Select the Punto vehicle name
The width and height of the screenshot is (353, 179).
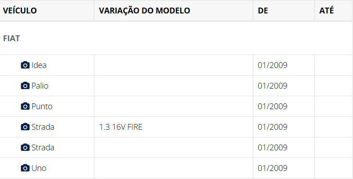click(x=42, y=107)
